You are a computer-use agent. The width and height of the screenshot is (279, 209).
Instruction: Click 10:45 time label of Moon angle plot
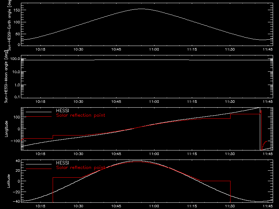point(116,101)
